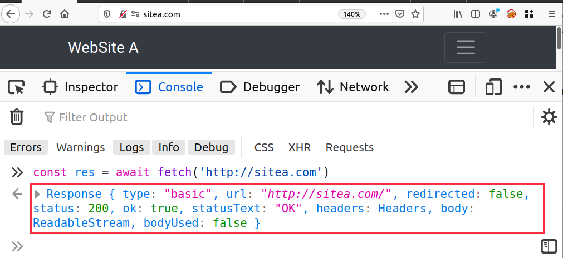Activate the devtools element picker

coord(16,87)
